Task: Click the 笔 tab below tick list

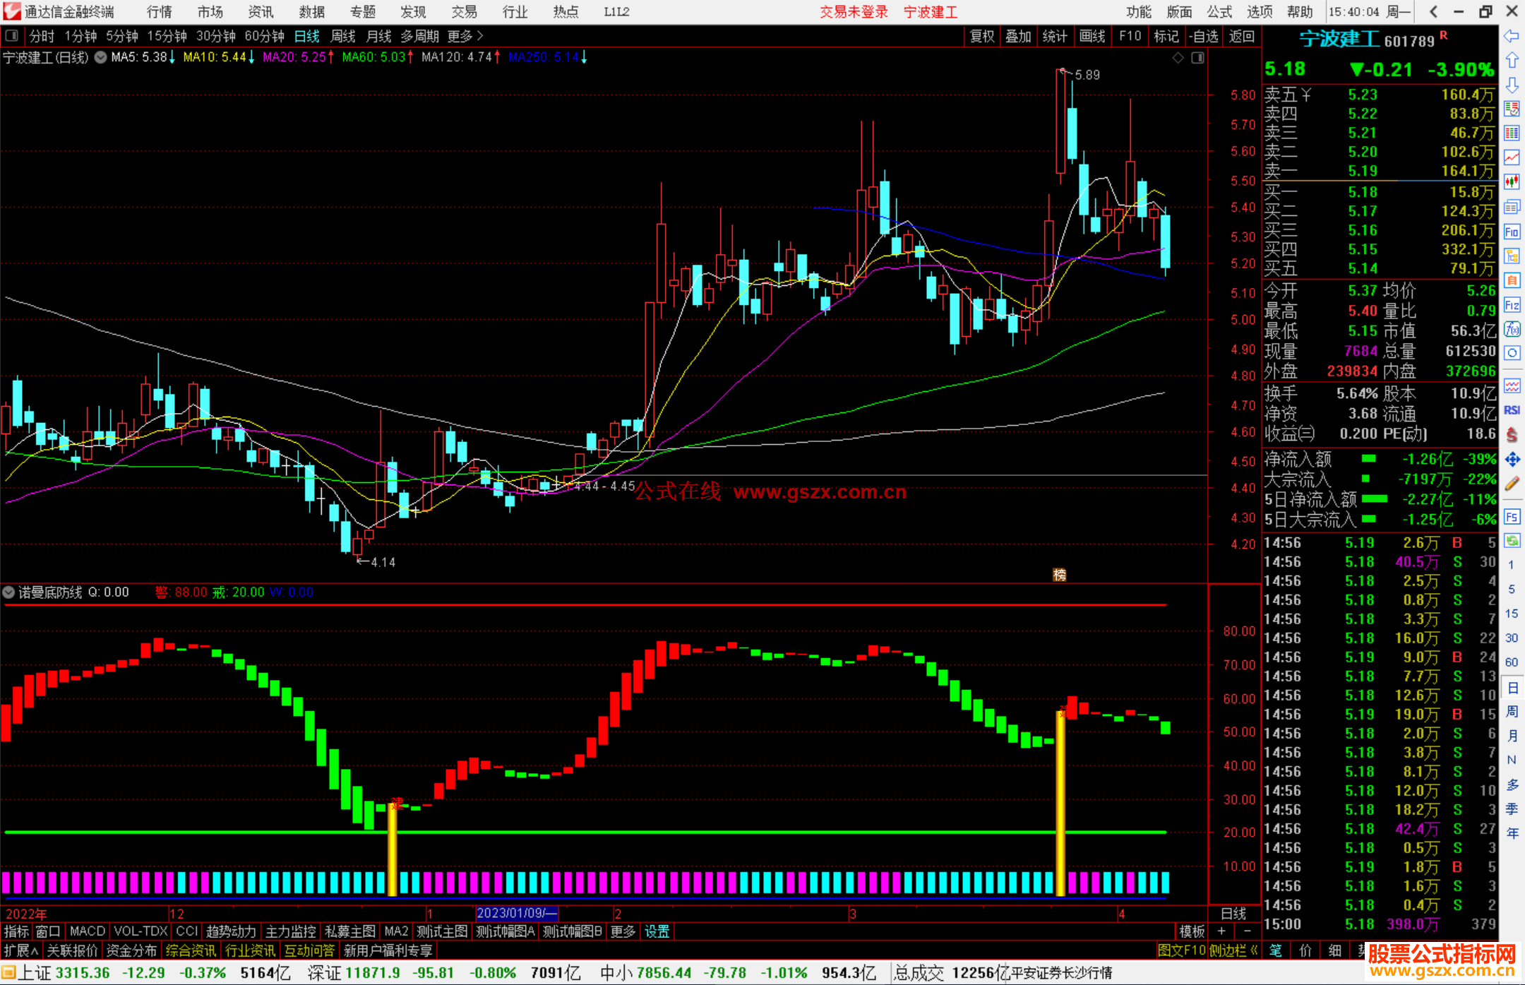Action: pyautogui.click(x=1276, y=951)
